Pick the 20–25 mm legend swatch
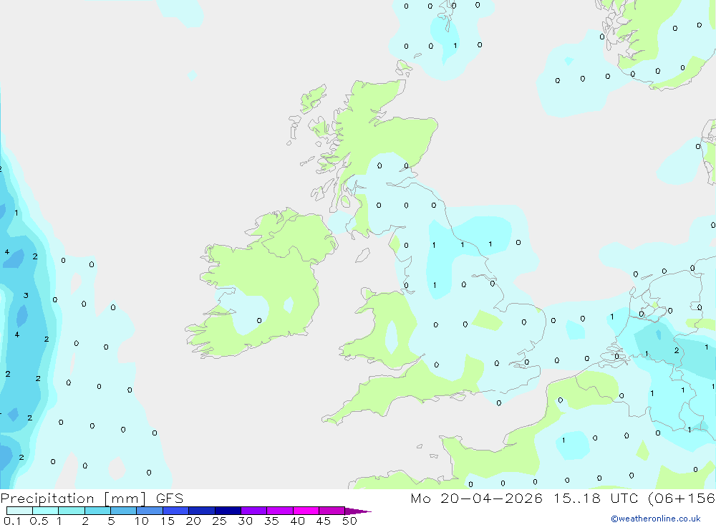 click(x=201, y=511)
